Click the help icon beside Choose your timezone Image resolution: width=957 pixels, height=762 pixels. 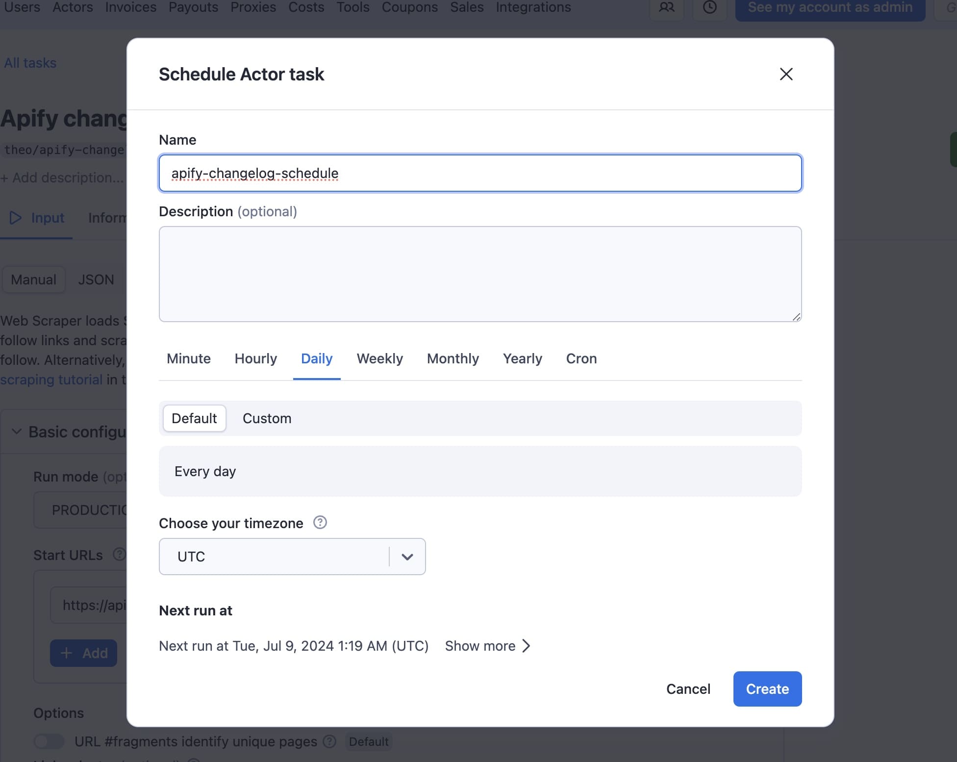[320, 523]
